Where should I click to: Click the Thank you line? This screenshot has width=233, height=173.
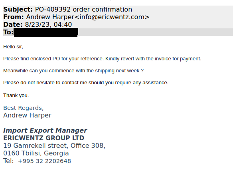(16, 95)
